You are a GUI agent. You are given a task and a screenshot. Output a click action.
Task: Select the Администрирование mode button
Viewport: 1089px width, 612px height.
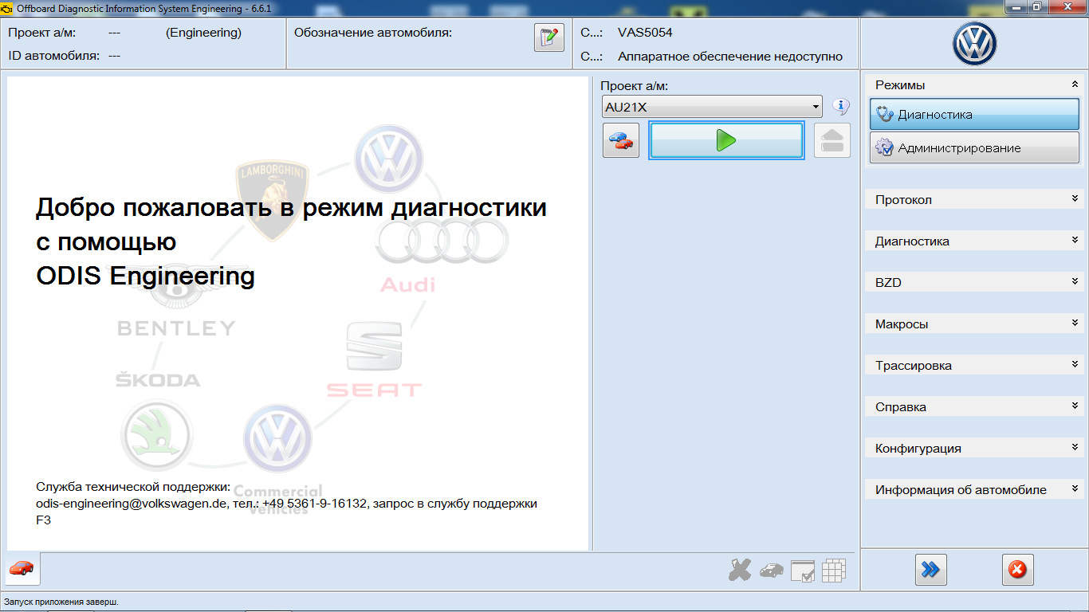(974, 148)
